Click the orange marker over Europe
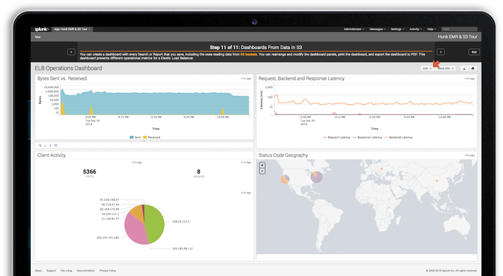The image size is (503, 276). [381, 169]
